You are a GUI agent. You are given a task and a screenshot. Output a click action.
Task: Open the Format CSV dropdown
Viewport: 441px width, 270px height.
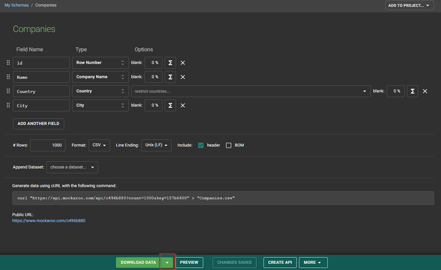coord(100,145)
